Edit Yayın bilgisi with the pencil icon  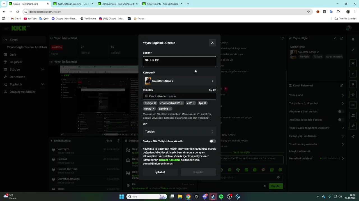tap(335, 38)
